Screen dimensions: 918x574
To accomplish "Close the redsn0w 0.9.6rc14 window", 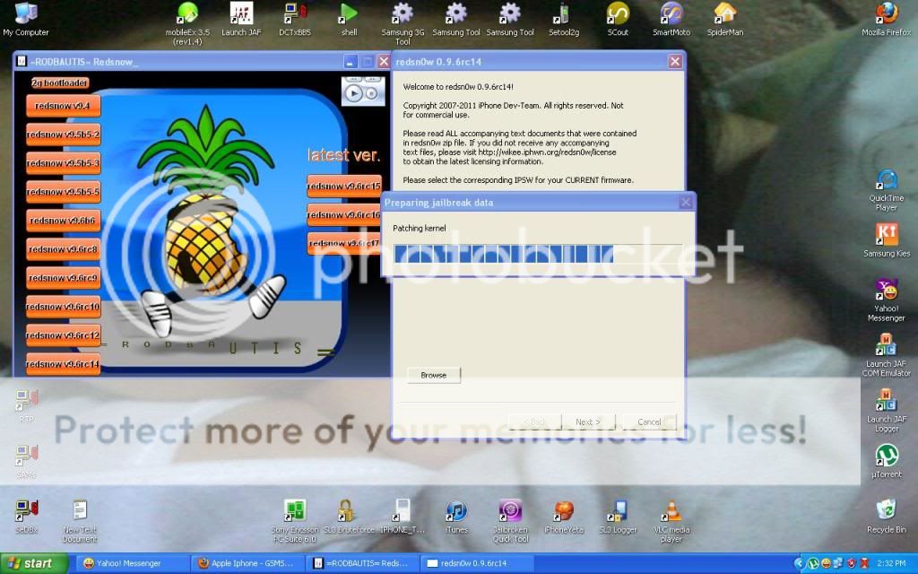I will [675, 62].
